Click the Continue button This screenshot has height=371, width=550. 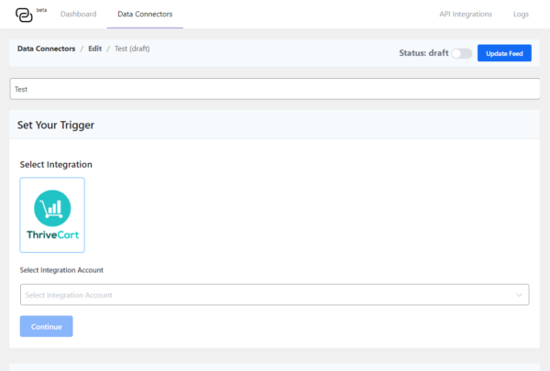[46, 326]
